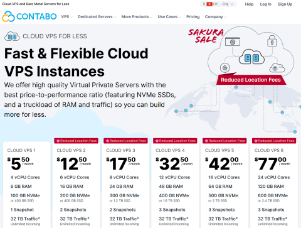
Task: Click the or 2.4 TB SSD text
Action: click(268, 200)
